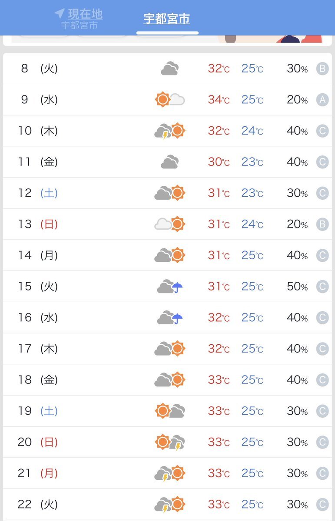Tap the rain icon for the 16th (水)
The height and width of the screenshot is (521, 335).
tap(170, 318)
